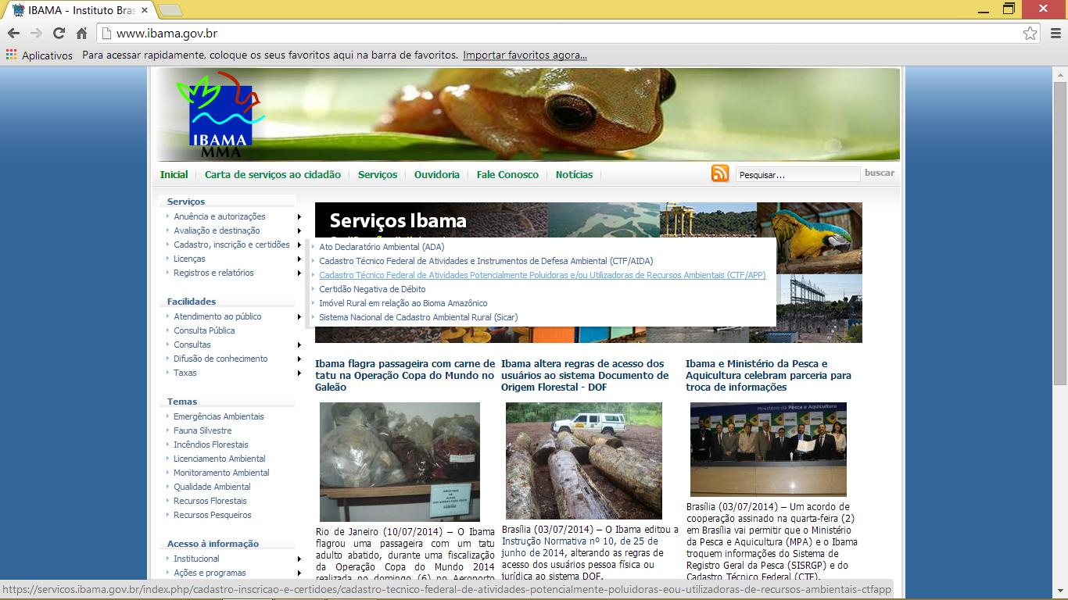1068x600 pixels.
Task: Expand Licenças submenu arrow
Action: (x=299, y=259)
